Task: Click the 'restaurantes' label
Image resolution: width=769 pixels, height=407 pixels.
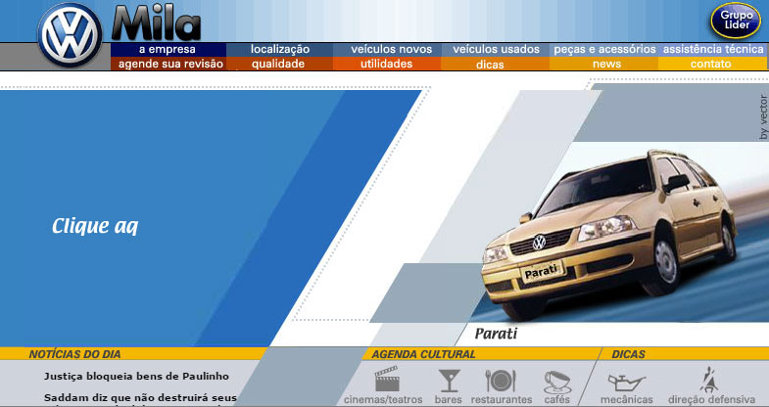Action: [502, 399]
